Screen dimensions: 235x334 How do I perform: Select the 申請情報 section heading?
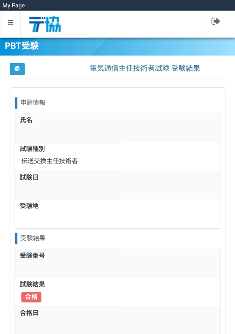coord(33,103)
